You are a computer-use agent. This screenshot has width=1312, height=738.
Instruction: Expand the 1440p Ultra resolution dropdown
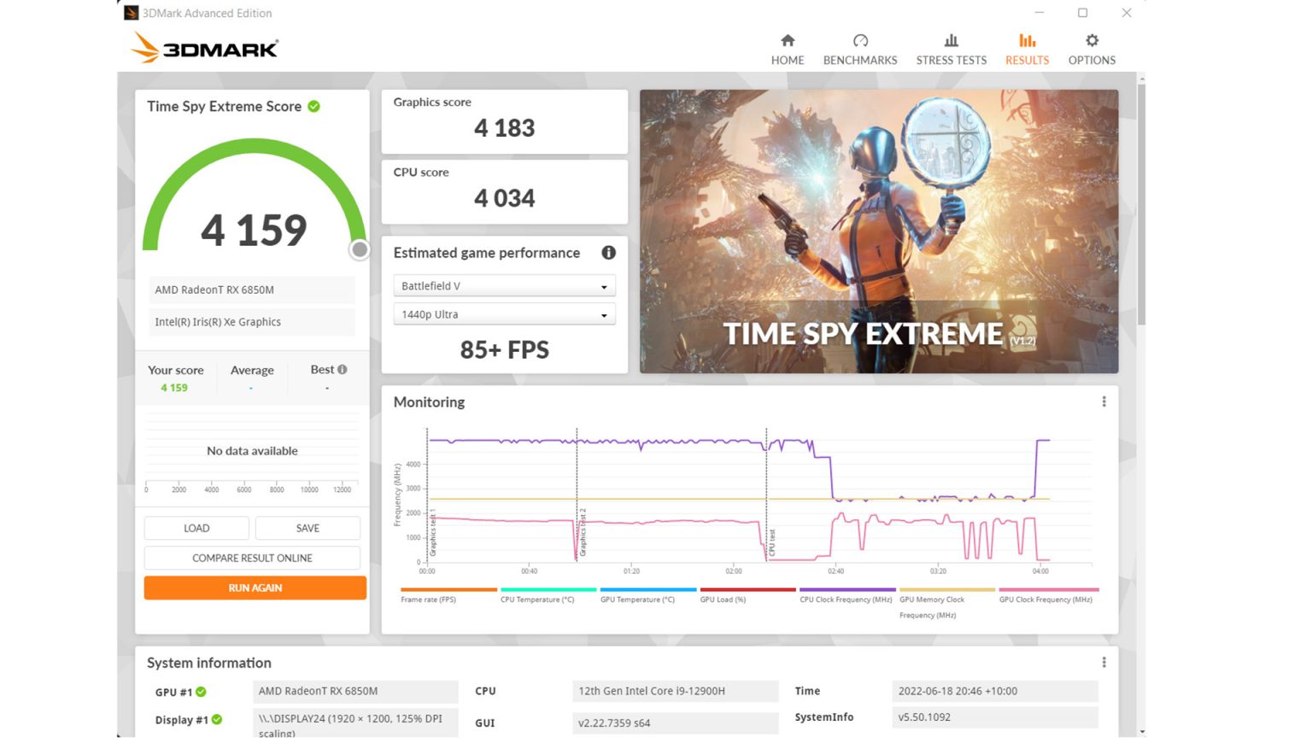(504, 314)
